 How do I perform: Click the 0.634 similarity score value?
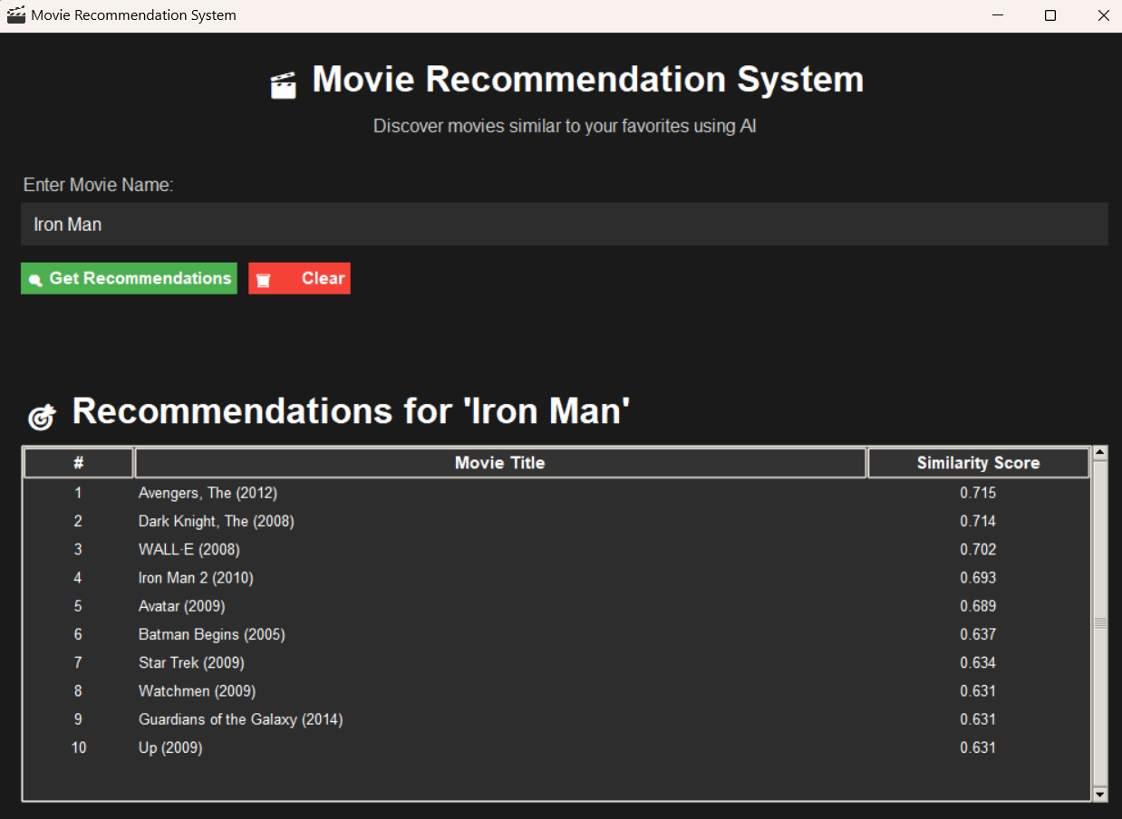point(978,662)
